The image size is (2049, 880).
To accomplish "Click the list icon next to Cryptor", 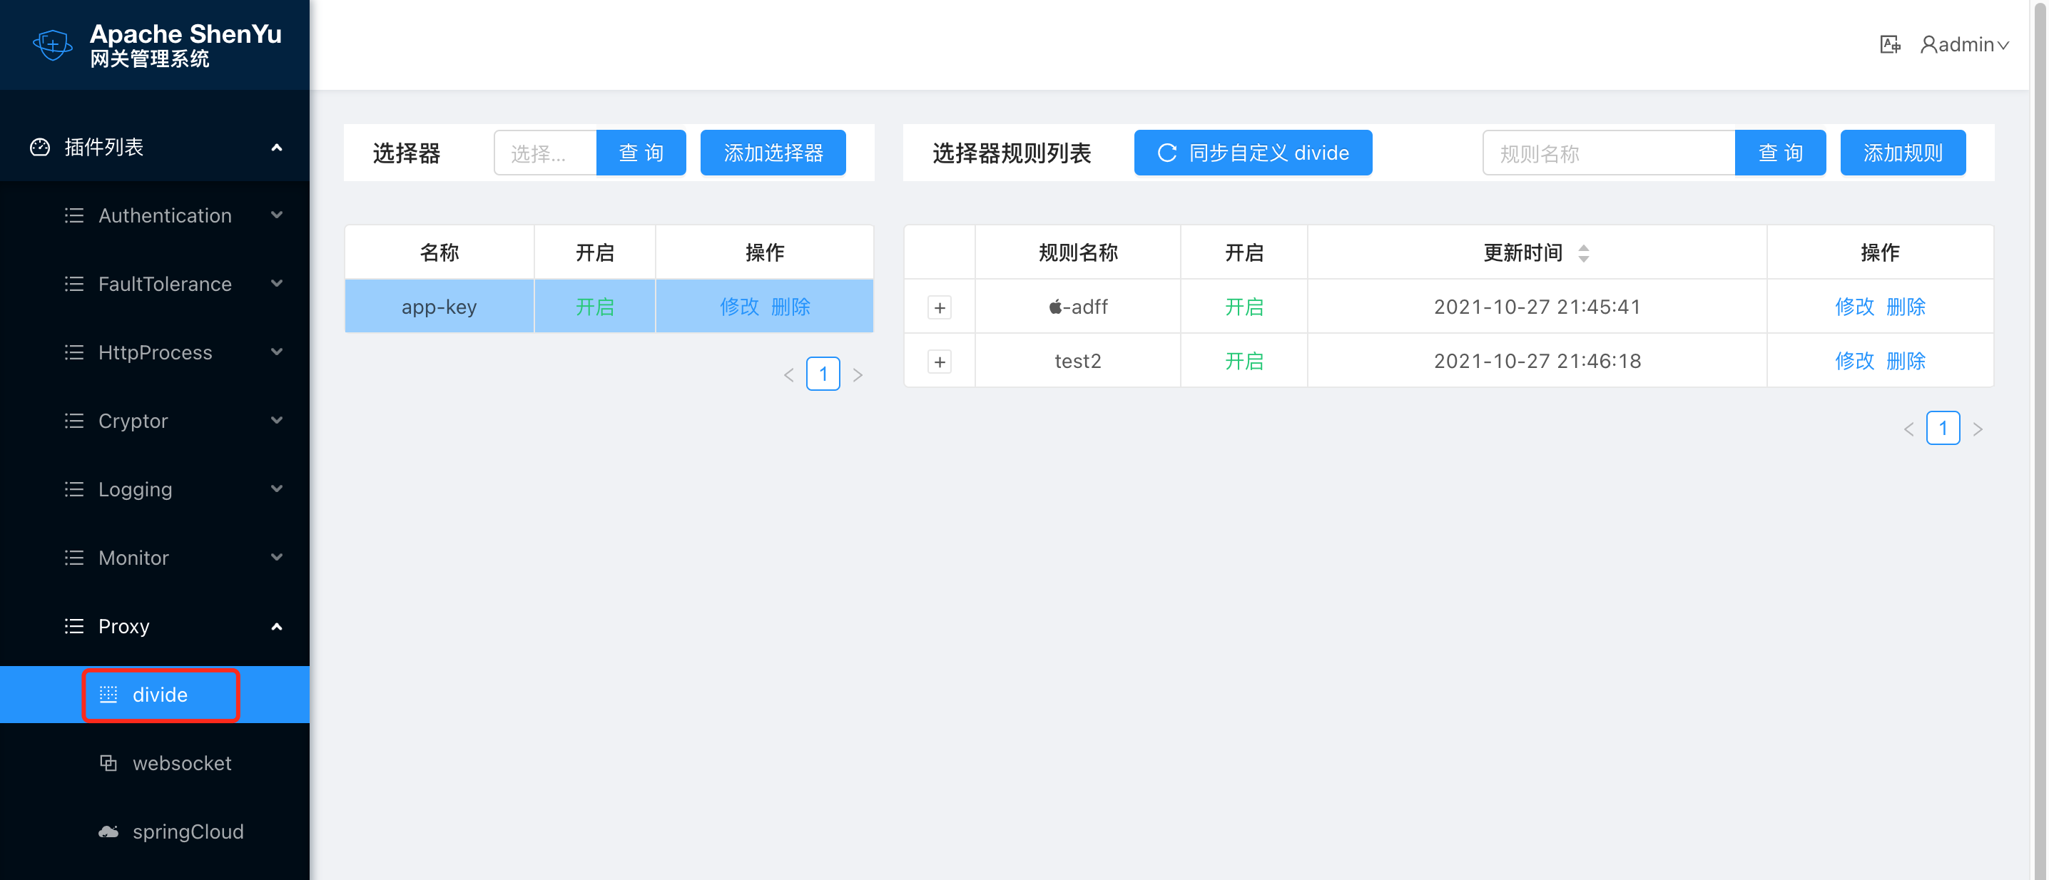I will pos(74,421).
